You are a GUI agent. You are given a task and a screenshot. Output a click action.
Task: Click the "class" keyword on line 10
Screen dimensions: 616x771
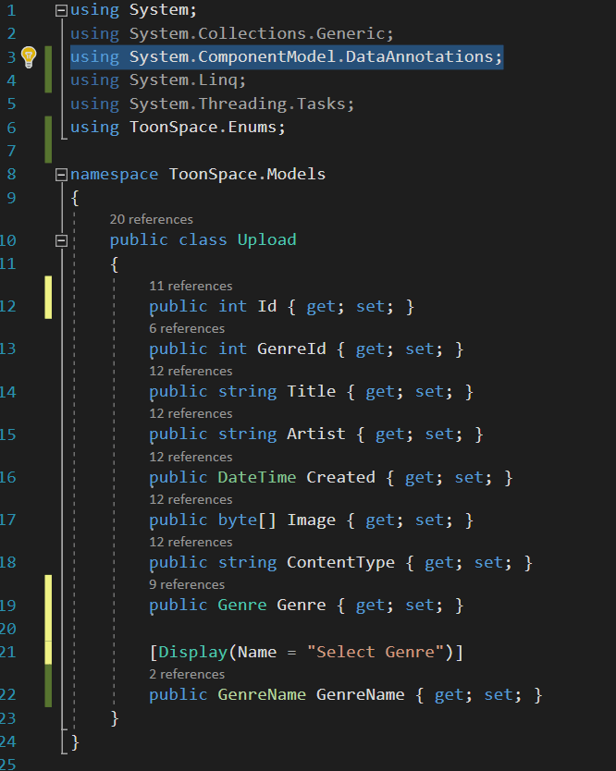pyautogui.click(x=203, y=240)
